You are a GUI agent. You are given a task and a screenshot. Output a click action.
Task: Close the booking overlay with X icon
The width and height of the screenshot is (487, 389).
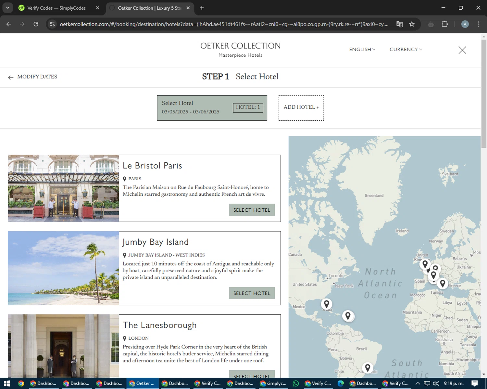pos(462,50)
